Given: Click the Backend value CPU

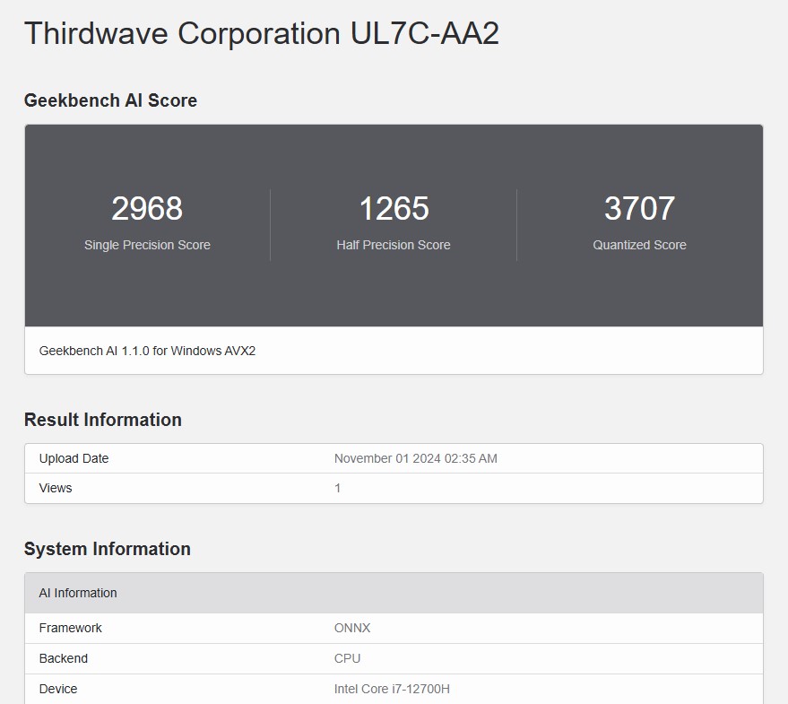Looking at the screenshot, I should coord(343,658).
